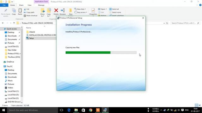Click the address bar path text
Screen dimensions: 202x113
coord(37,23)
